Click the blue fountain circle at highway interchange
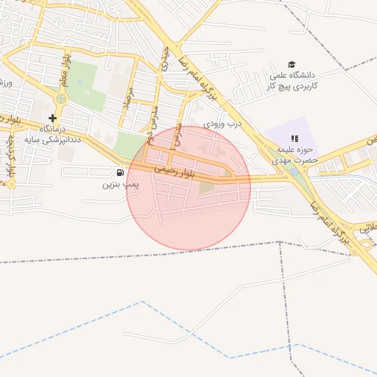This screenshot has width=377, height=377. click(295, 172)
